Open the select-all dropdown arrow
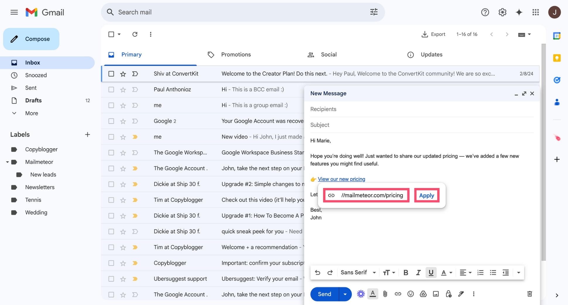 [x=119, y=34]
